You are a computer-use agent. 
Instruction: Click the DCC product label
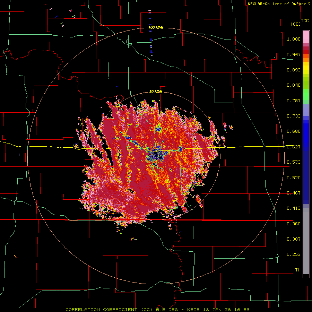point(304,21)
